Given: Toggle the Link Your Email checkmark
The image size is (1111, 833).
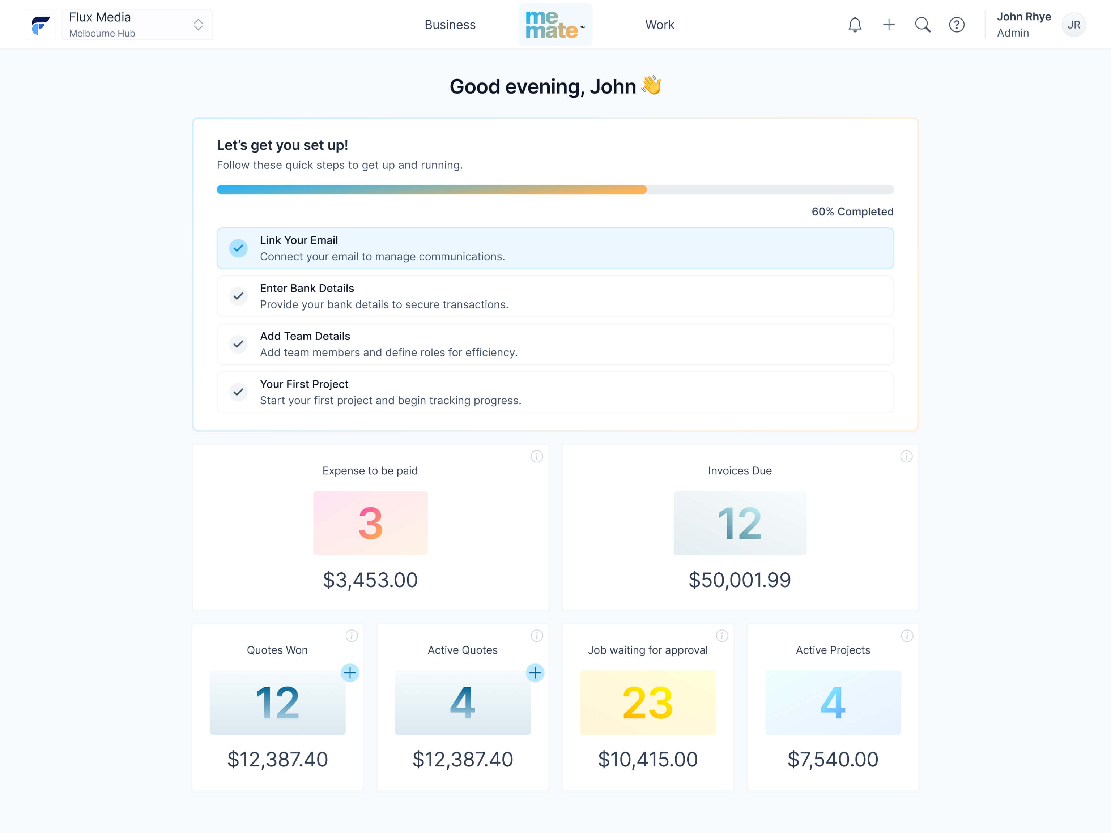Looking at the screenshot, I should tap(239, 248).
